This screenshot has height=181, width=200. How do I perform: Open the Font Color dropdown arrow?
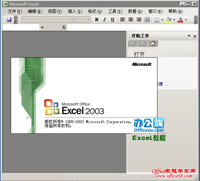coord(186,20)
